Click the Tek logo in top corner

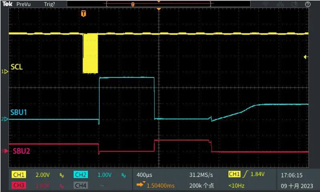(7, 4)
